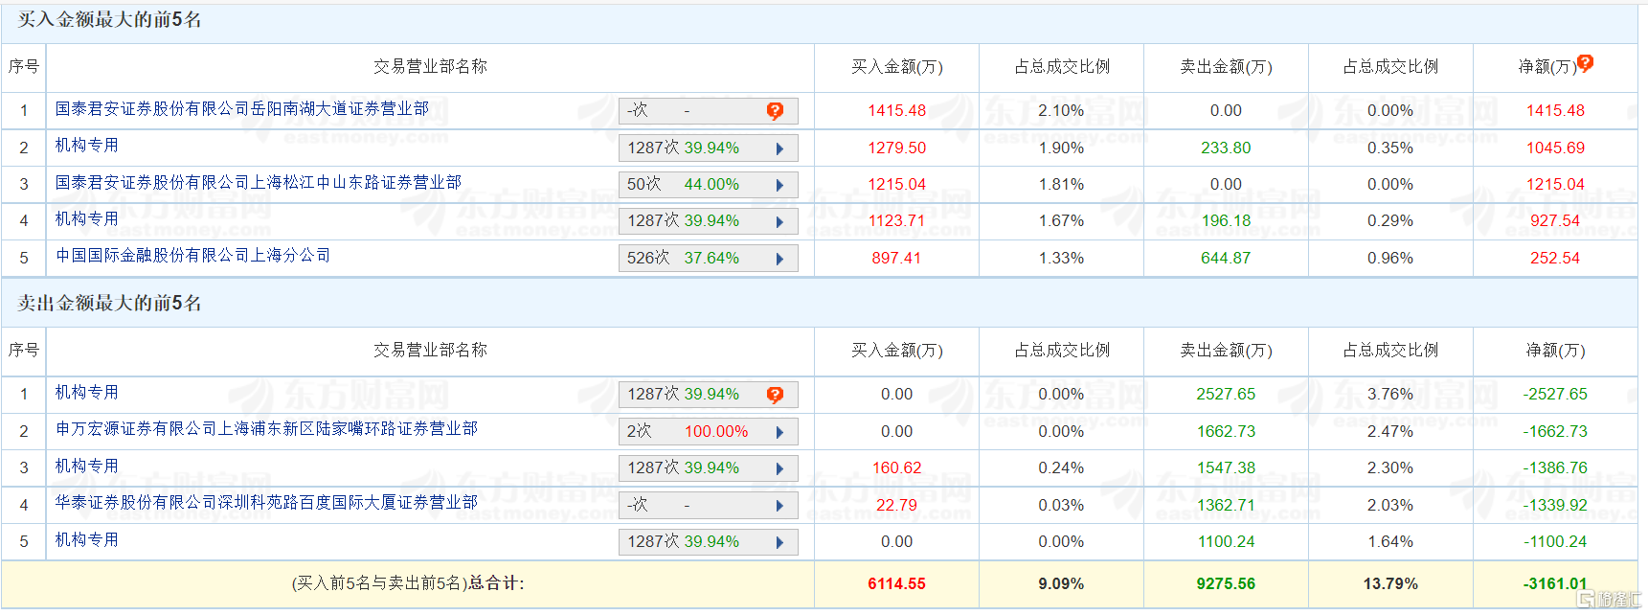1648x615 pixels.
Task: Click the (买入前5名与卖出前5名)总合计 label
Action: (x=408, y=583)
